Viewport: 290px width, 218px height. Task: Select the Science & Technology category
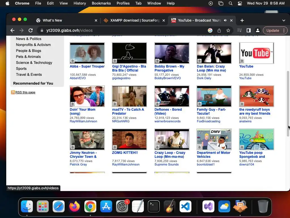pyautogui.click(x=34, y=63)
